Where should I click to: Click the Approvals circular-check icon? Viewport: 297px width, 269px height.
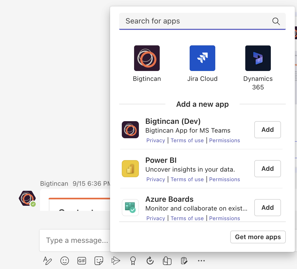pos(150,261)
